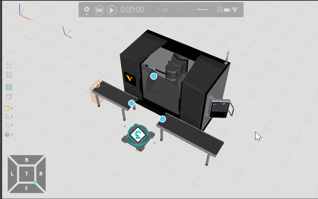
Task: Switch to Back view on navigation cube
Action: point(27,160)
